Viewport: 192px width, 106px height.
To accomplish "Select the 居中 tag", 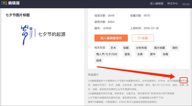I will (x=153, y=54).
